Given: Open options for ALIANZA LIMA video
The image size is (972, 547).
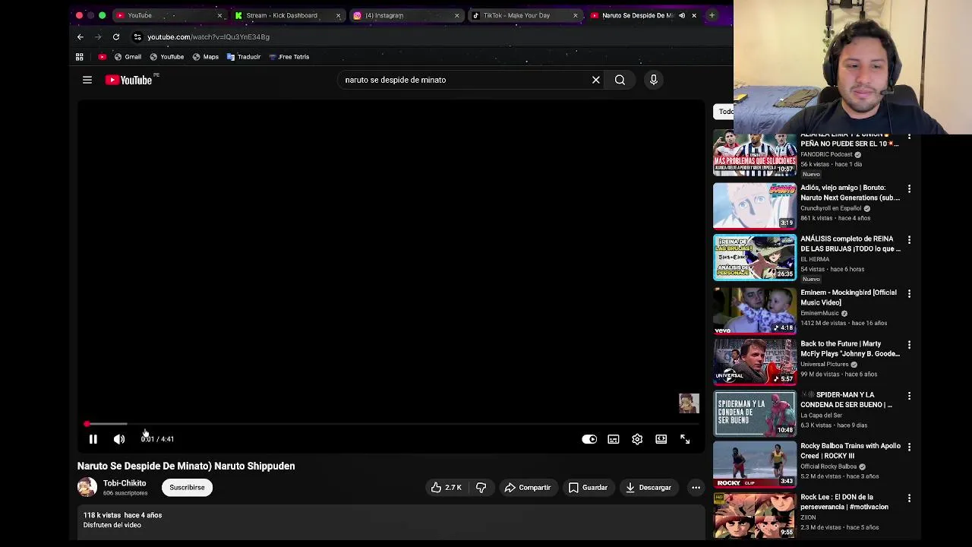Looking at the screenshot, I should coord(909,138).
